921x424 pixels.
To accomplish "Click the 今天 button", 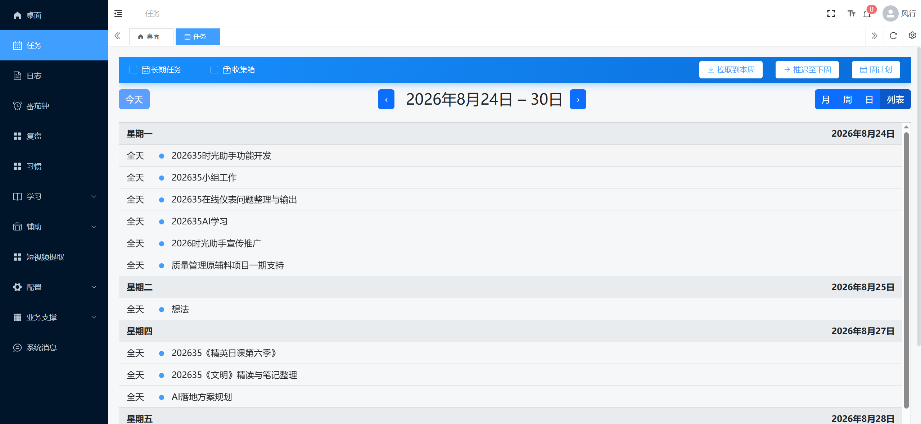I will pyautogui.click(x=134, y=99).
